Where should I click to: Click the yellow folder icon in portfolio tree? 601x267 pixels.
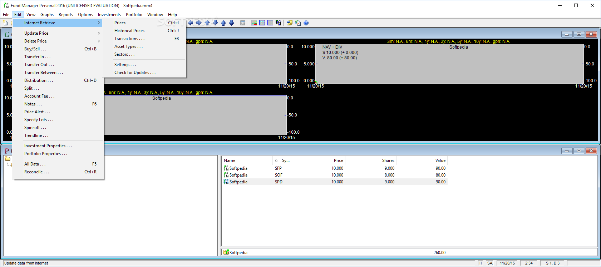coord(8,159)
